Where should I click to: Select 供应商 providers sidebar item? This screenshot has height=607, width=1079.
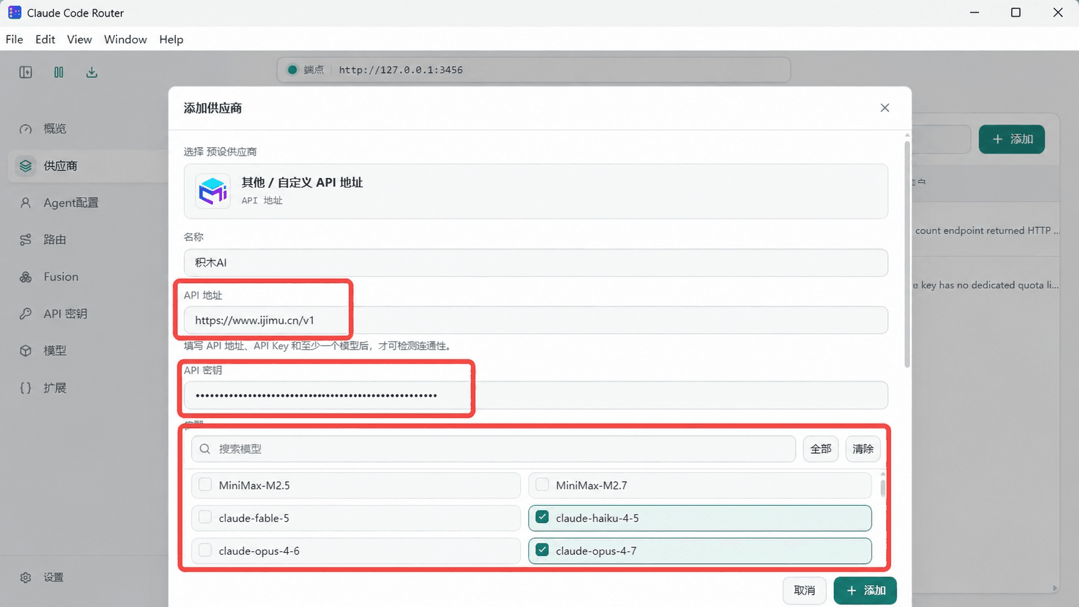88,166
